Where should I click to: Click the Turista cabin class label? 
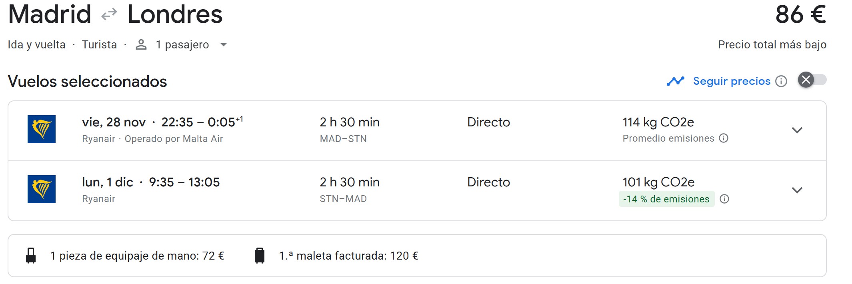99,45
